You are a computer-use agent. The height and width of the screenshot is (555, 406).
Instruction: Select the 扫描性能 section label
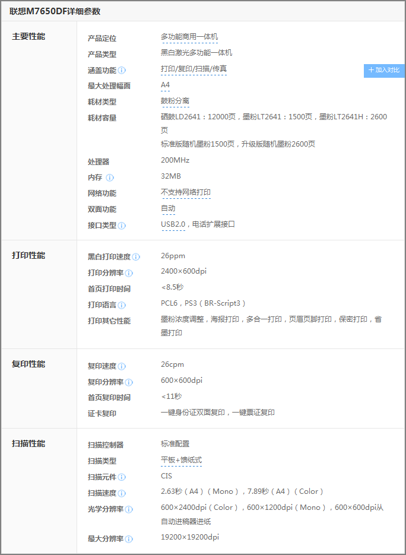pos(28,443)
